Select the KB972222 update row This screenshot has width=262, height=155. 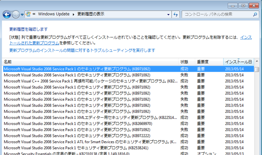click(128, 136)
